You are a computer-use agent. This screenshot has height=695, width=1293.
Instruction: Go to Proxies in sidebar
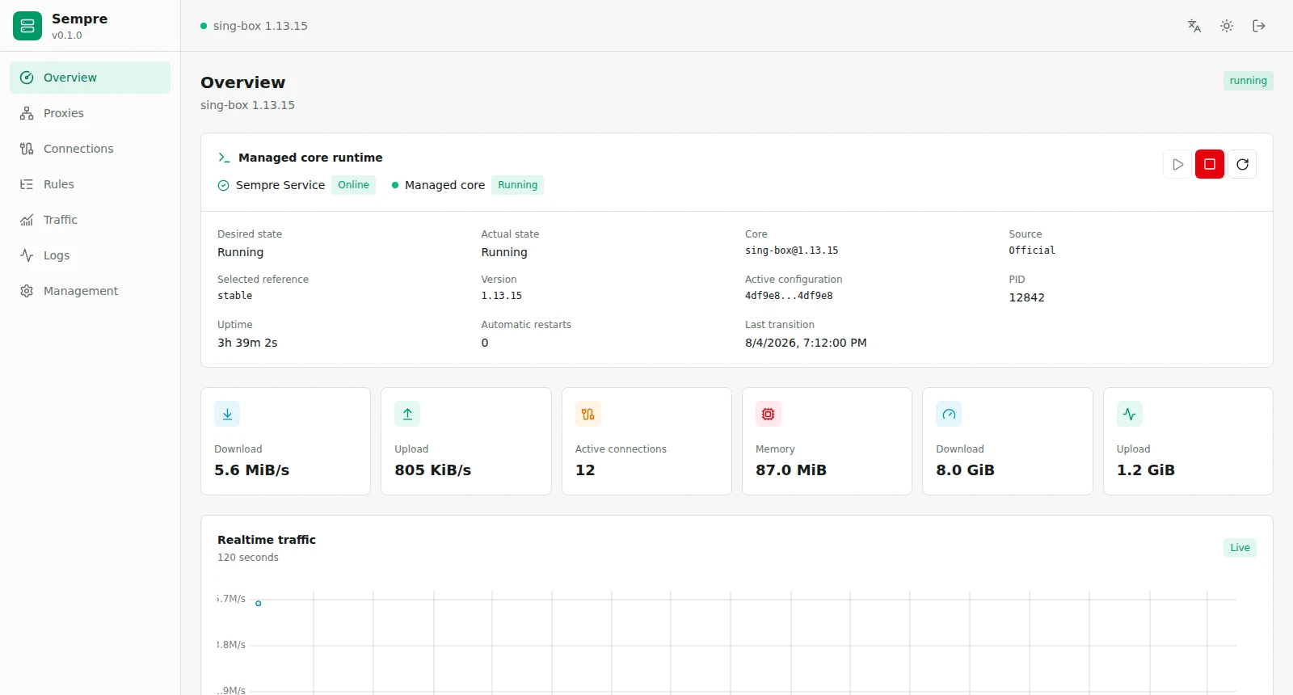[x=90, y=113]
